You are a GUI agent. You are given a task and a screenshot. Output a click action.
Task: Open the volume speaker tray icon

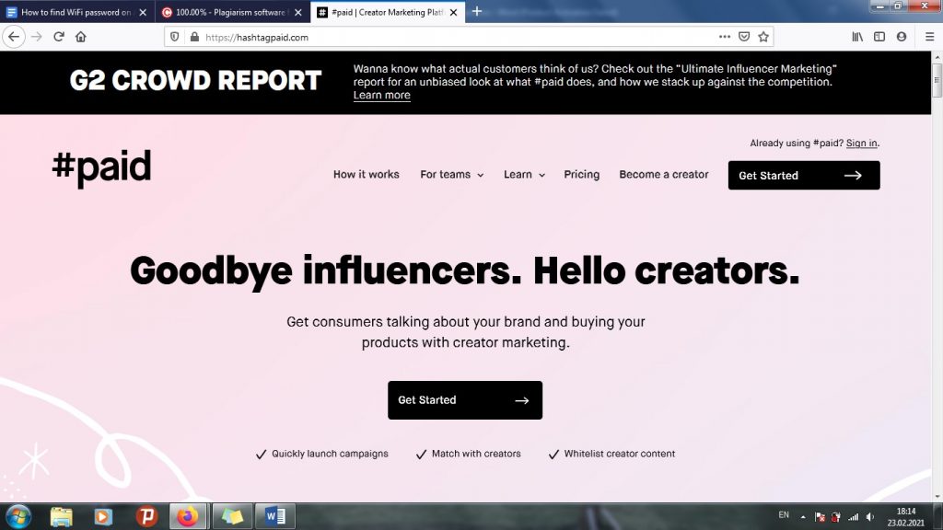tap(870, 517)
